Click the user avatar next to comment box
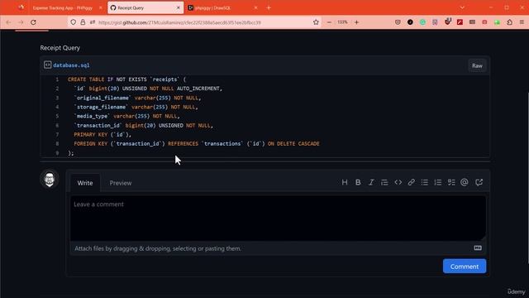Screen dimensions: 529x298 [x=50, y=179]
